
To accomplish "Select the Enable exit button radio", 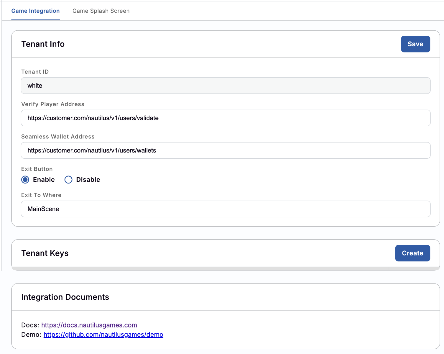I will coord(25,180).
